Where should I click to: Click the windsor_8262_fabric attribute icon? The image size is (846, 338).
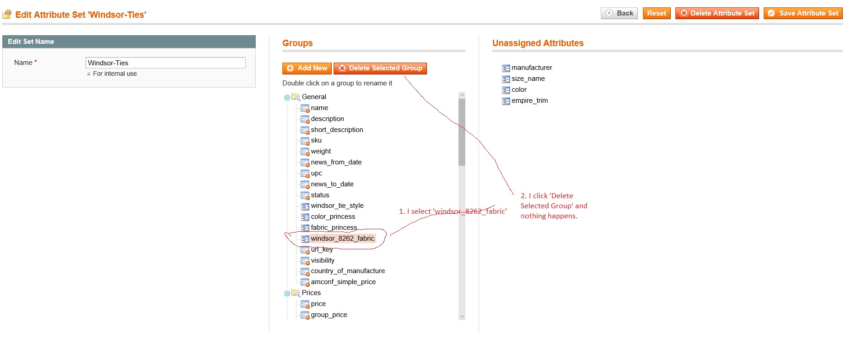305,239
